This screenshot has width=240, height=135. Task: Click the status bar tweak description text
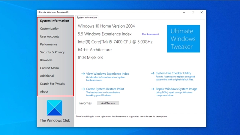[x=121, y=116]
